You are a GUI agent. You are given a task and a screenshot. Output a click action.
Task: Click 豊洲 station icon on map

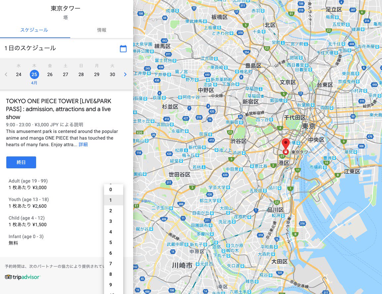pyautogui.click(x=334, y=158)
